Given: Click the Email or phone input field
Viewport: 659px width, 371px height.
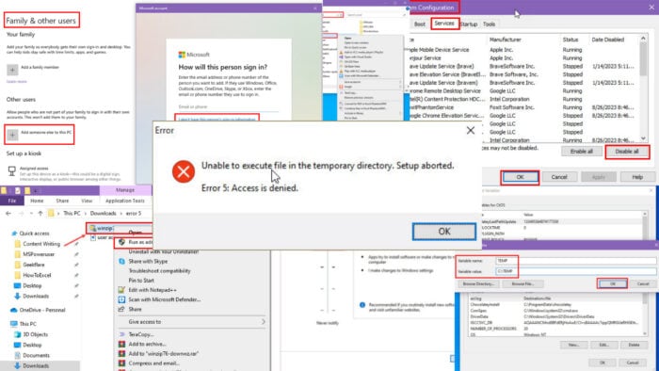Looking at the screenshot, I should (228, 107).
